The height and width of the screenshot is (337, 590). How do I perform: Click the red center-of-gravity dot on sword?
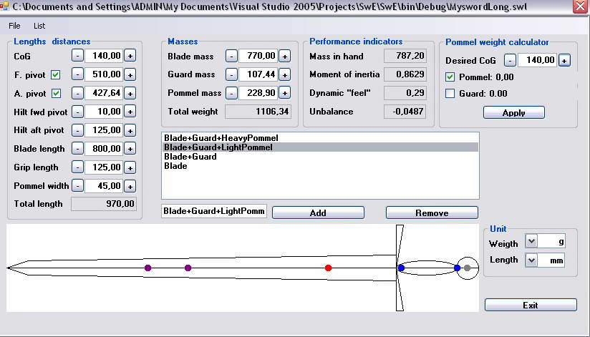click(328, 268)
